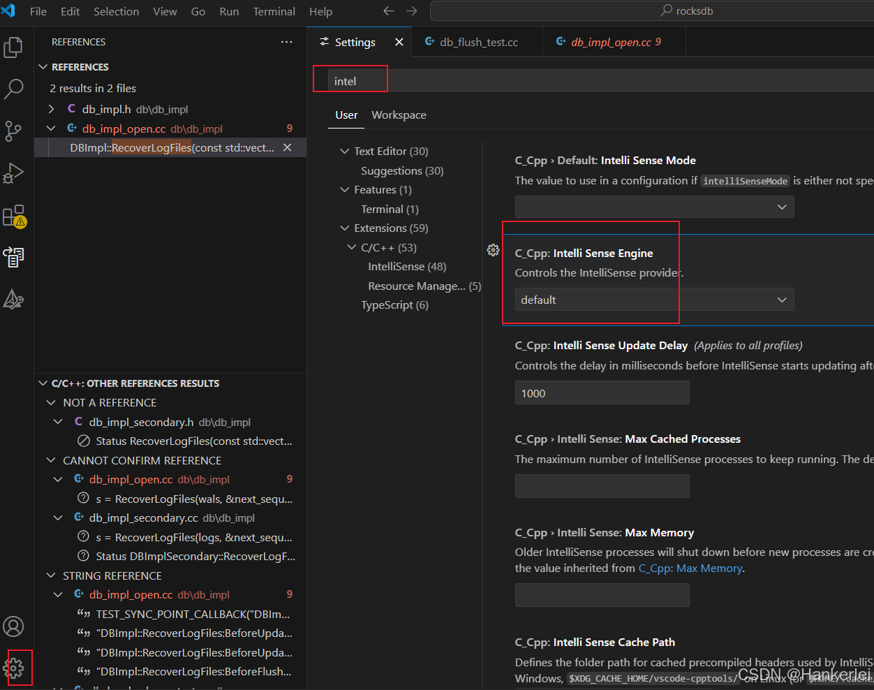874x690 pixels.
Task: Open the Intelli Sense Engine default dropdown
Action: coord(654,300)
